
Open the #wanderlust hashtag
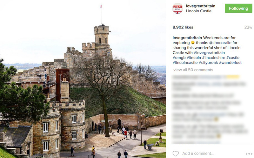tap(230, 63)
